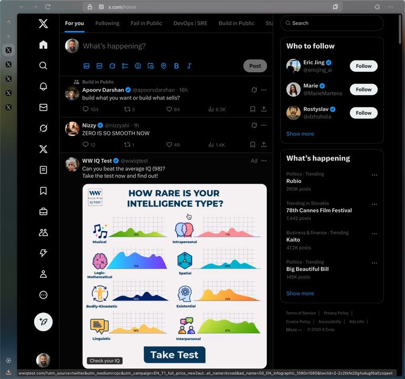
Task: Open options for 78th Cannes Film Festival trend
Action: tap(374, 204)
